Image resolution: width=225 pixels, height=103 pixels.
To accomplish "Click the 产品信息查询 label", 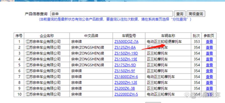I will (x=36, y=14).
